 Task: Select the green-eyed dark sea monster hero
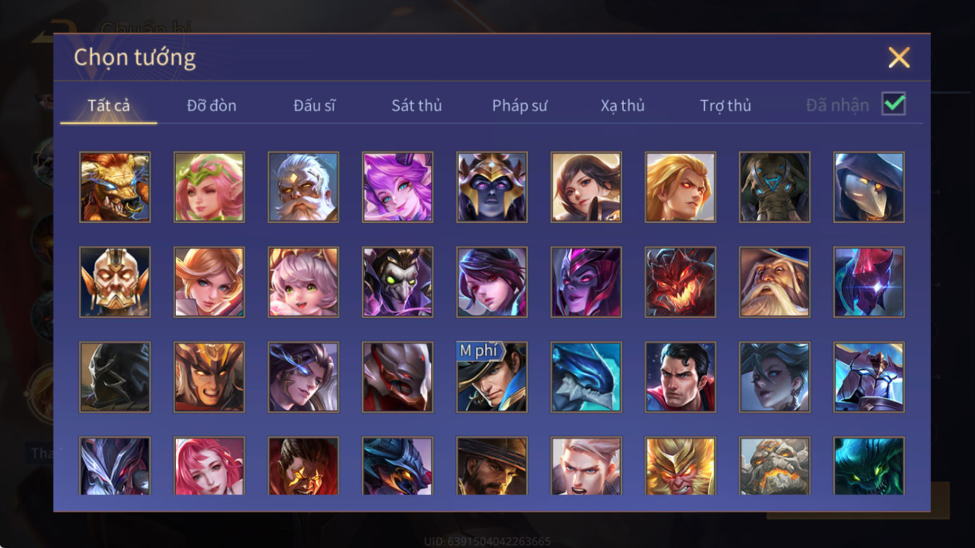(x=869, y=466)
